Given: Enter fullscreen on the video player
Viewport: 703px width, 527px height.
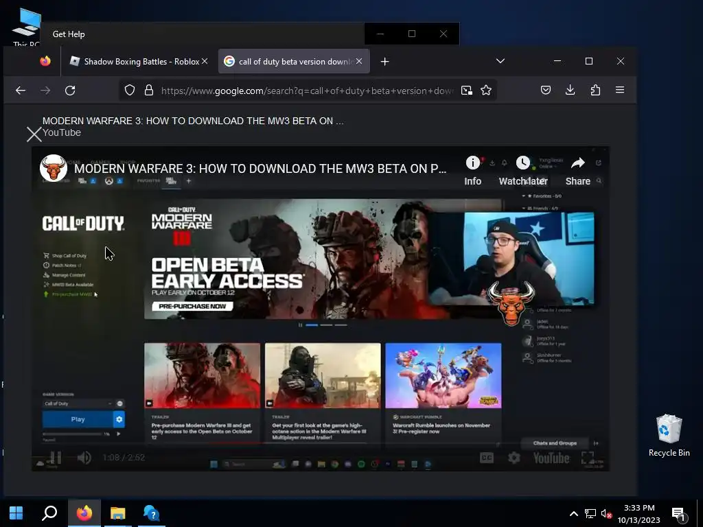Looking at the screenshot, I should (x=588, y=458).
